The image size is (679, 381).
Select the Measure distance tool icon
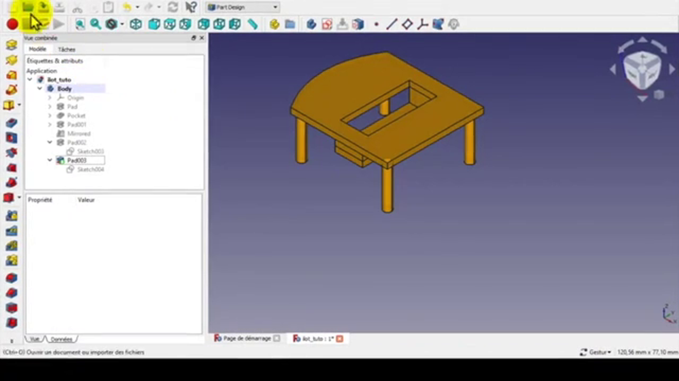(x=253, y=24)
